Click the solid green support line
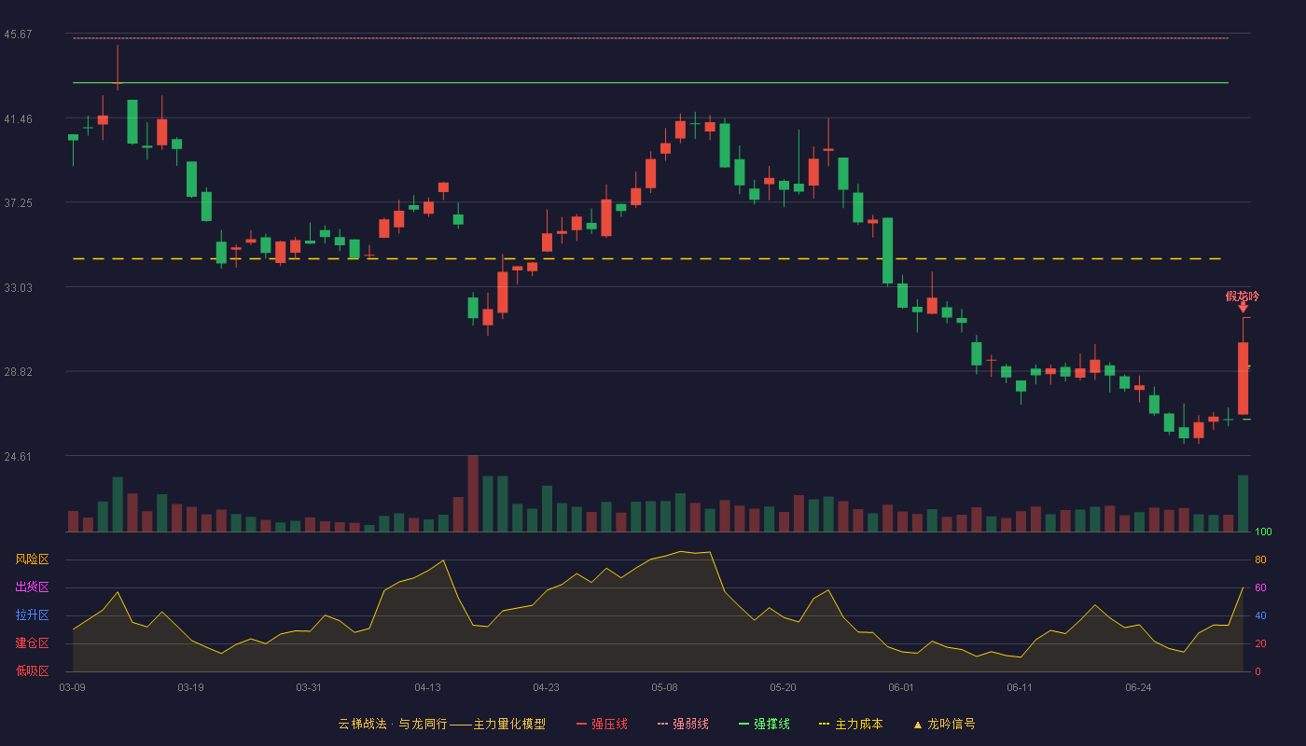 point(650,83)
